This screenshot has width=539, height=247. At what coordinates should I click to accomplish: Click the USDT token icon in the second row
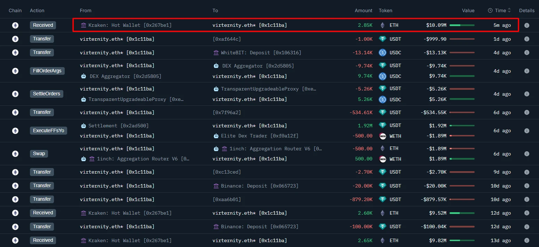click(382, 39)
